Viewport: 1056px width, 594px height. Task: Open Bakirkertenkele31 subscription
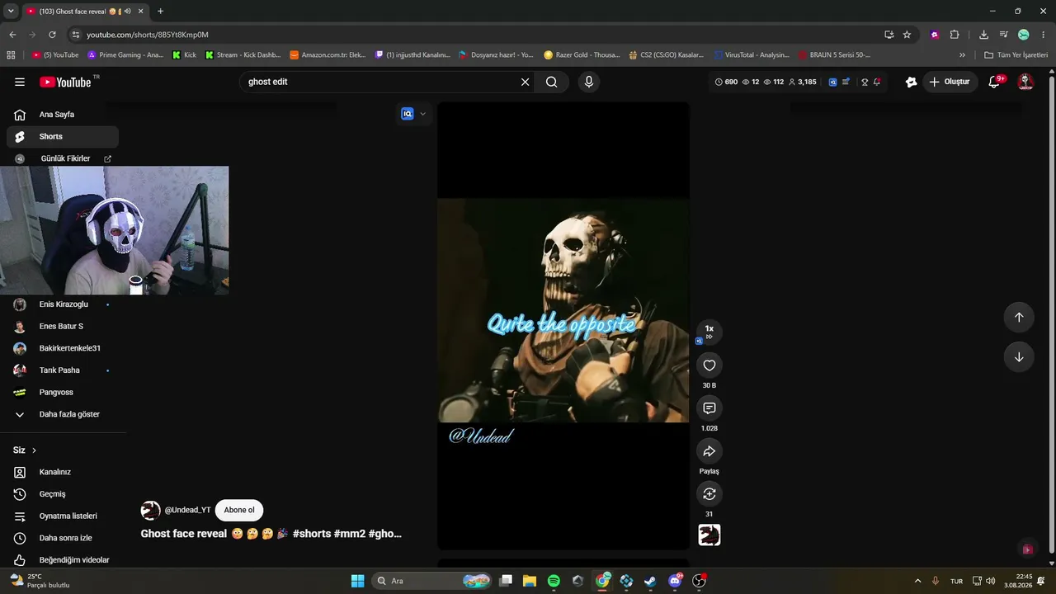click(x=63, y=348)
